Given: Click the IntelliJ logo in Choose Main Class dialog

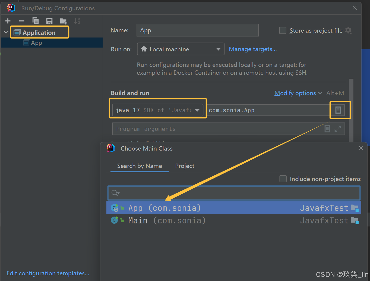Looking at the screenshot, I should (x=111, y=148).
